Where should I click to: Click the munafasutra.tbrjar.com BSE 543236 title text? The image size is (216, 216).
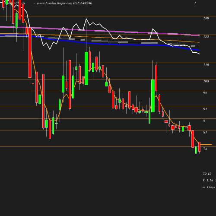coord(64,3)
